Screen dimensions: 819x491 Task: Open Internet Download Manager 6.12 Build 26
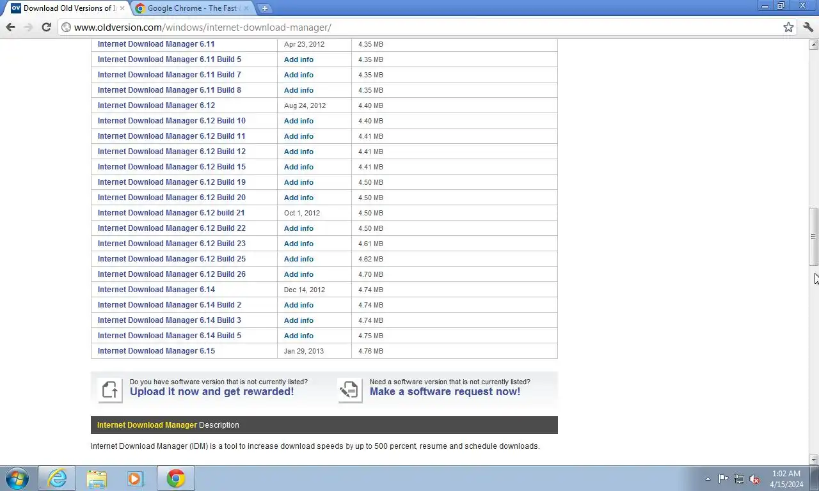[x=171, y=274]
